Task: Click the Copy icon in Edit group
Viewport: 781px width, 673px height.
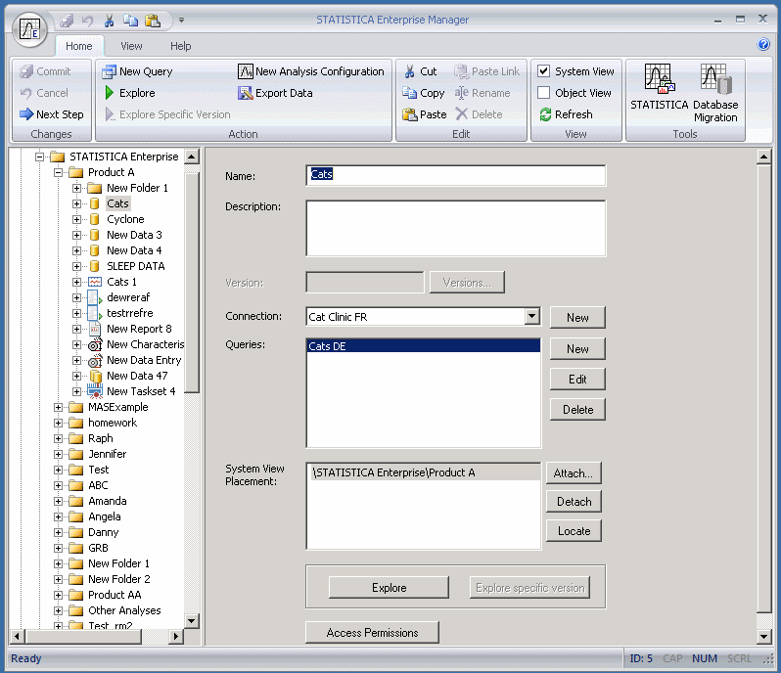Action: 409,93
